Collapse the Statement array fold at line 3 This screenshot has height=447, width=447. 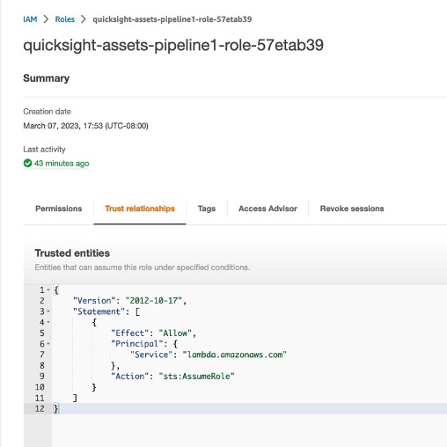click(48, 311)
